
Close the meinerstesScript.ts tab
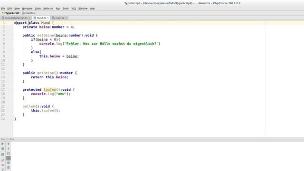click(29, 18)
